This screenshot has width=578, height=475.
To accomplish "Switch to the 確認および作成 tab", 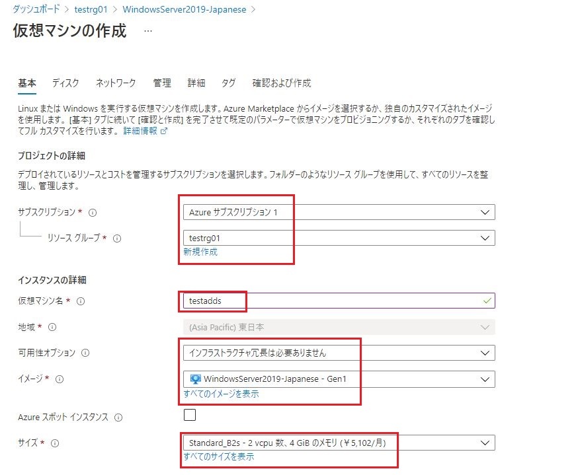I will coord(282,83).
